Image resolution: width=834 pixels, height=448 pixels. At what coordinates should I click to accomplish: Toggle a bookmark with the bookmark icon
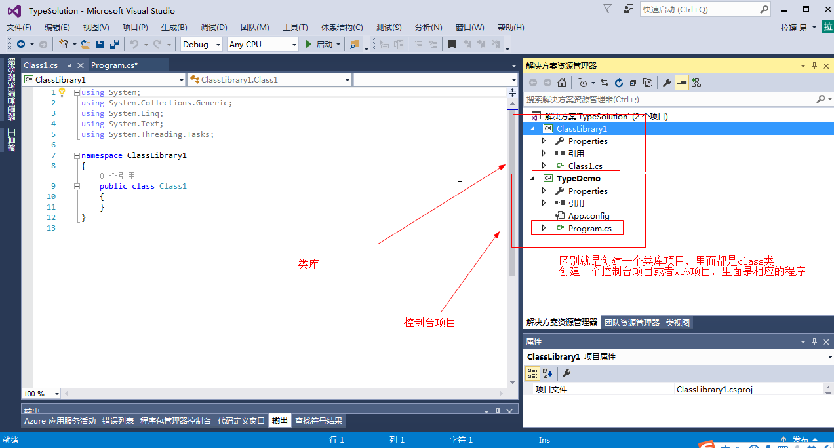tap(452, 44)
